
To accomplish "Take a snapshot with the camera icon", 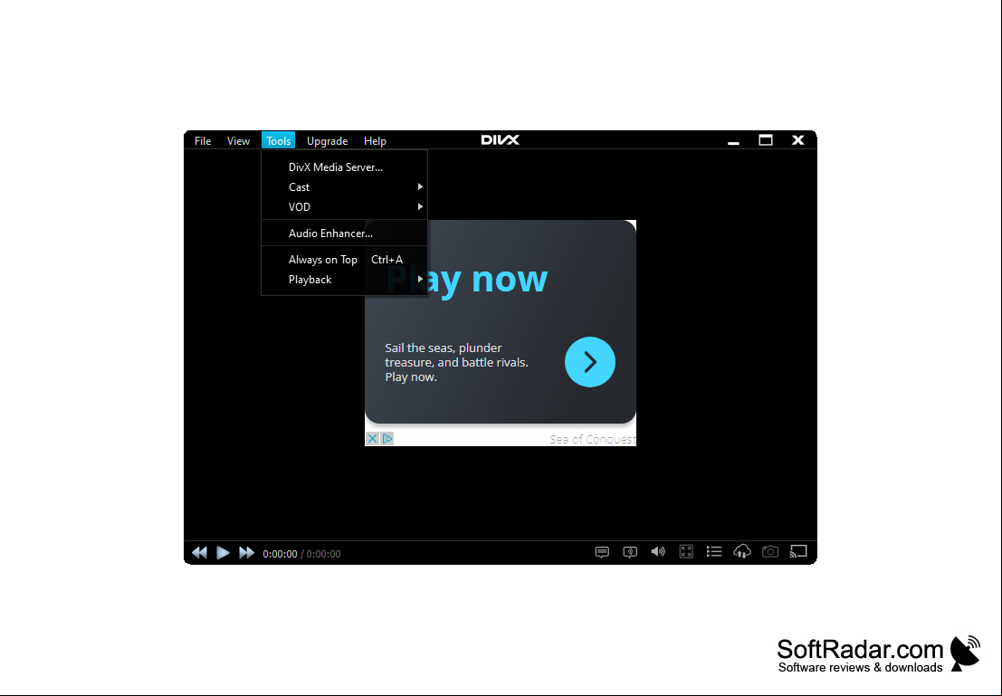I will (770, 551).
